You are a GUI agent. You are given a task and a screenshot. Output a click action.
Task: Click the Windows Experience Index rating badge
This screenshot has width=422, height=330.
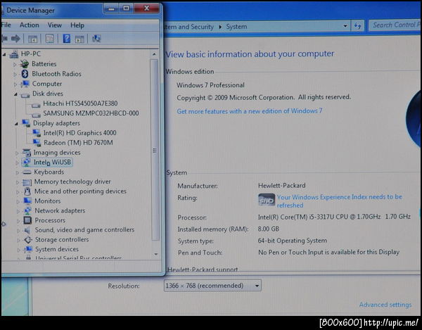click(267, 200)
